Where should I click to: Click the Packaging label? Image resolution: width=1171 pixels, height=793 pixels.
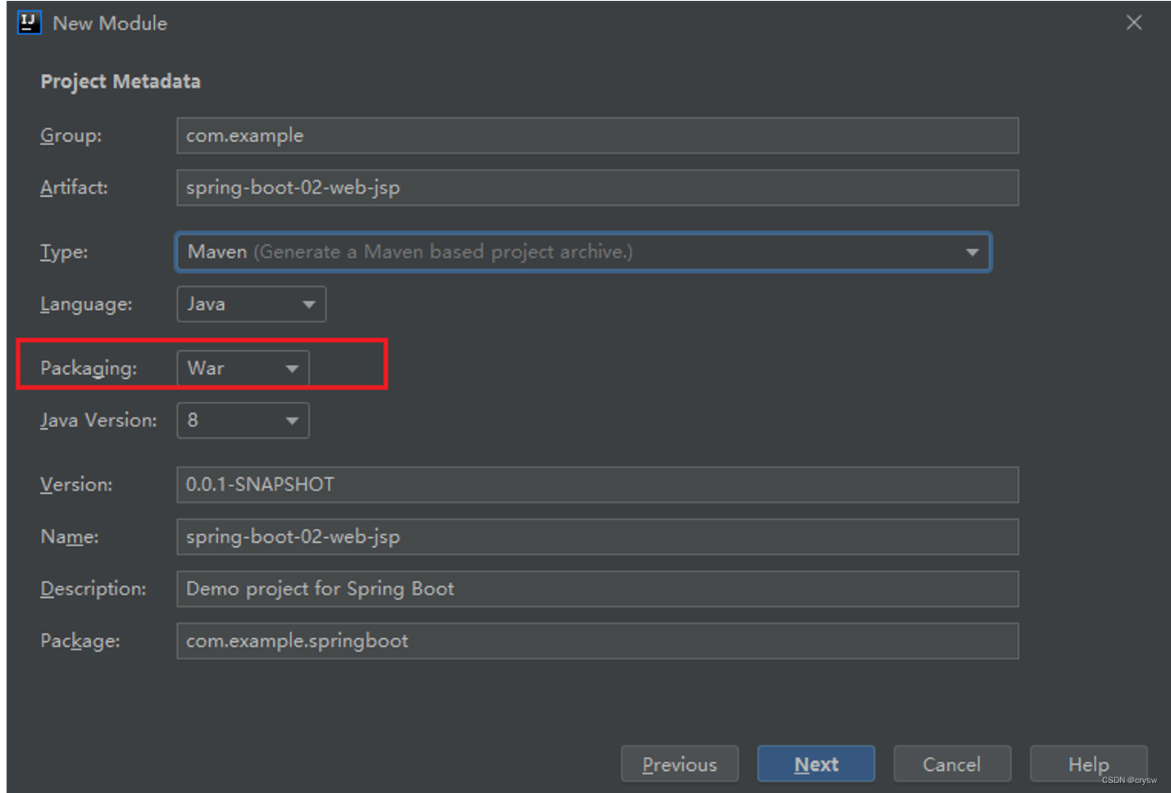coord(89,369)
